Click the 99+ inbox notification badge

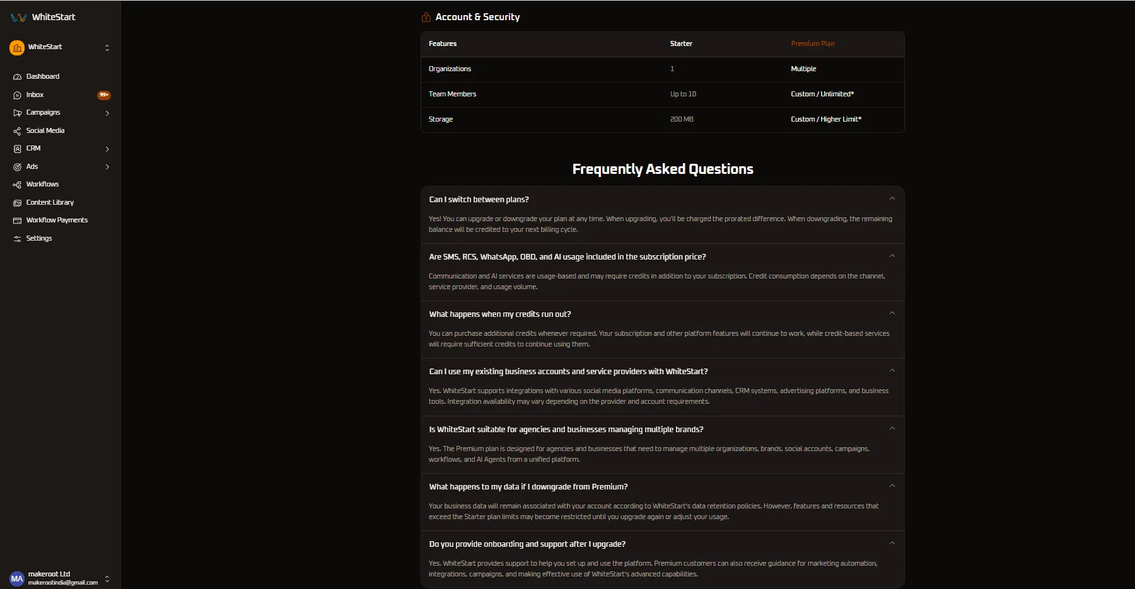click(104, 95)
